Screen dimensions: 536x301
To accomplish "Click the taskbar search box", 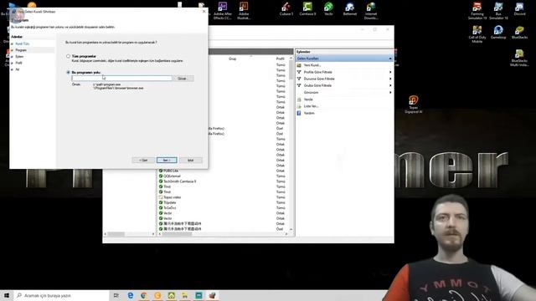I will pos(61,295).
